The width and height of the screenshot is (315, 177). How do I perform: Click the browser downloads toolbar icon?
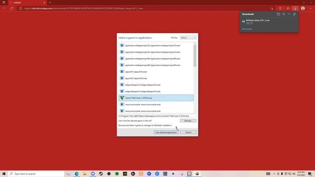pos(295,8)
